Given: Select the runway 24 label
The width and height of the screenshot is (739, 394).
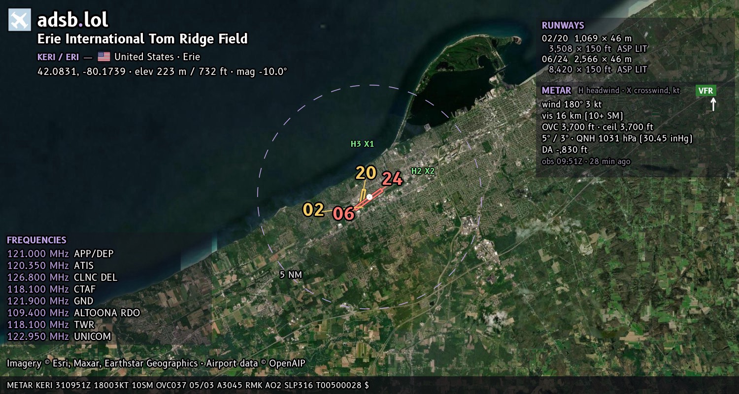Looking at the screenshot, I should click(x=393, y=179).
